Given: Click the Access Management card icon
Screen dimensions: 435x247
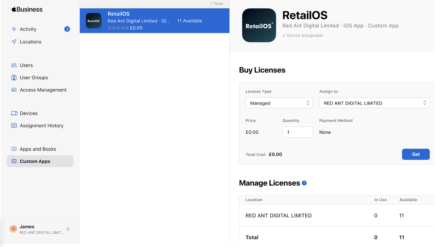Looking at the screenshot, I should pos(14,90).
